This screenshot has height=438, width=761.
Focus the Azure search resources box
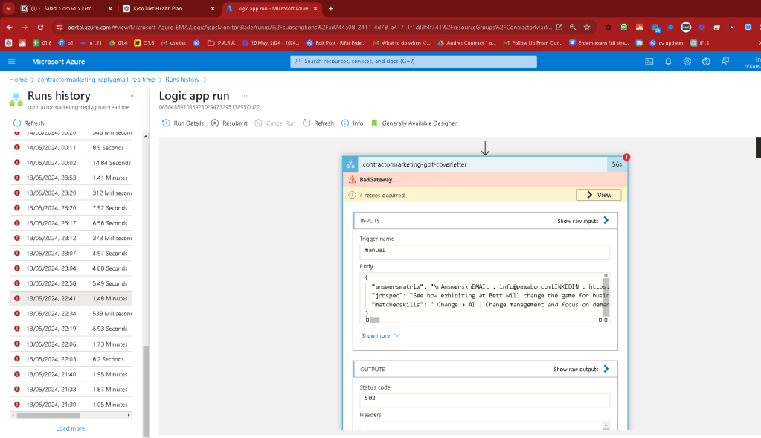point(414,62)
